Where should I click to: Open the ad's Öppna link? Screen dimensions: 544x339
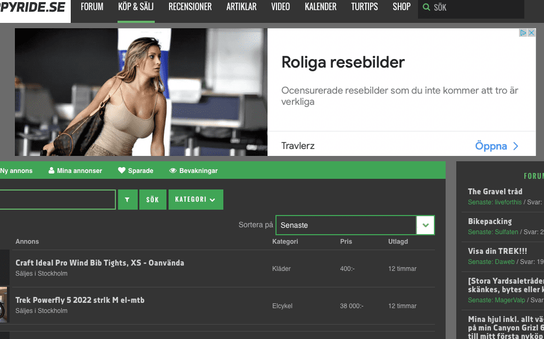coord(491,146)
